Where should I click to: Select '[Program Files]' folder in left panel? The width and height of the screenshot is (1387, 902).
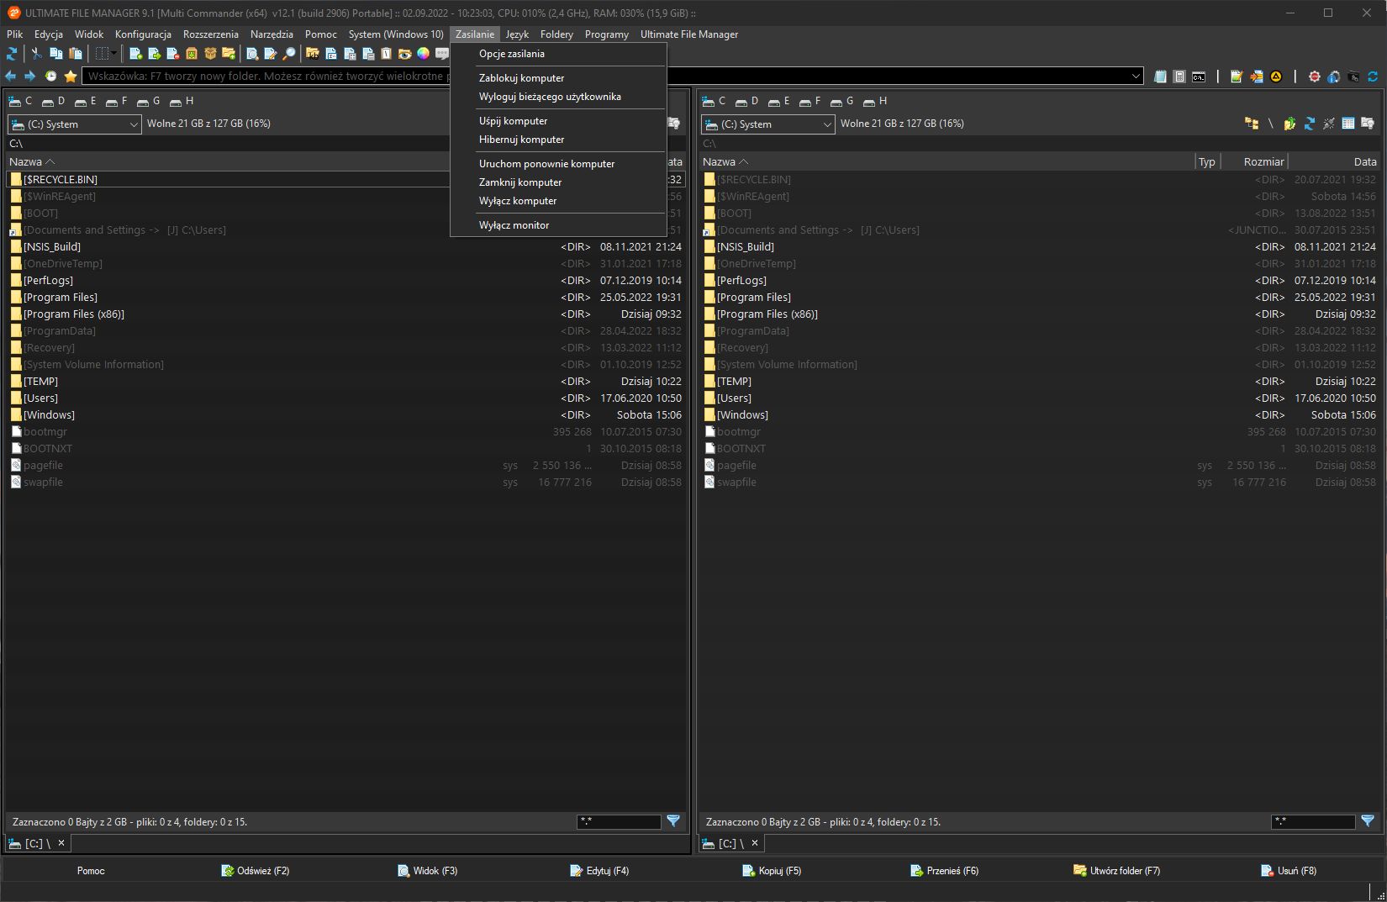pos(346,298)
